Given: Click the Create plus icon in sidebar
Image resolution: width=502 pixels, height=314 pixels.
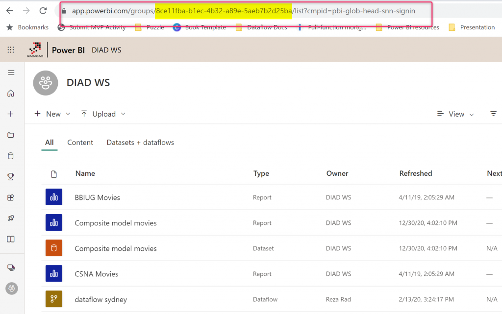Looking at the screenshot, I should [11, 114].
